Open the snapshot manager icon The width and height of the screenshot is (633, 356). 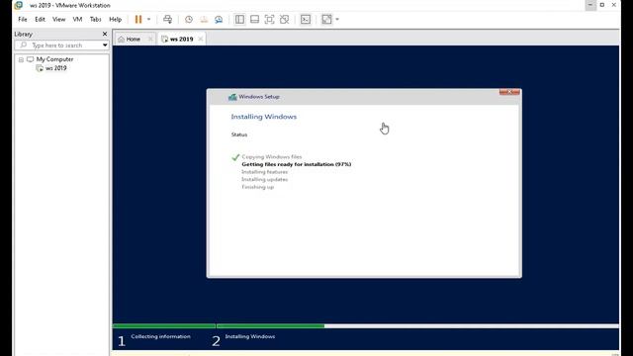click(x=219, y=19)
